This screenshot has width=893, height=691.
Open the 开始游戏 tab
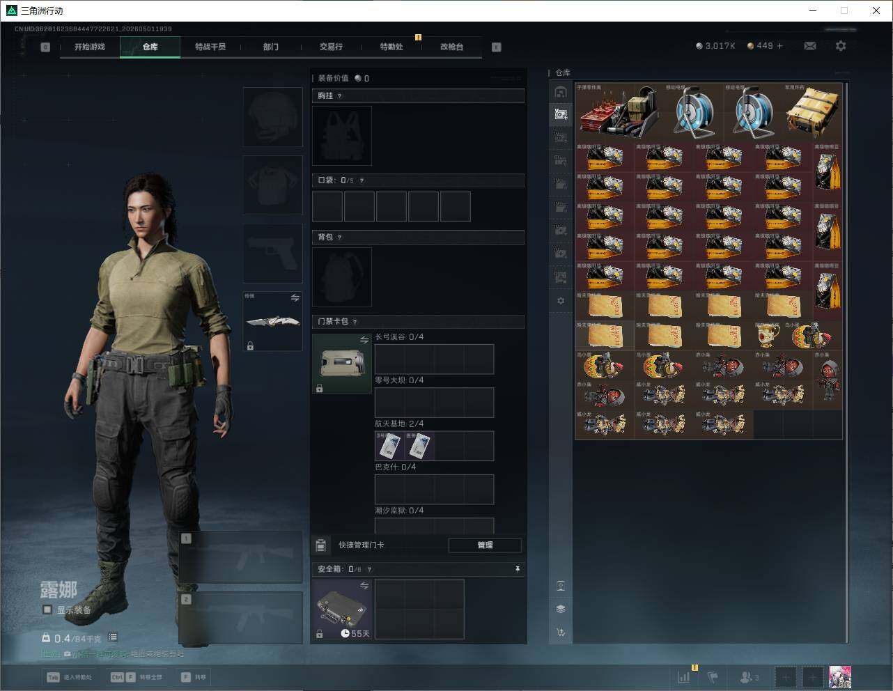point(90,47)
